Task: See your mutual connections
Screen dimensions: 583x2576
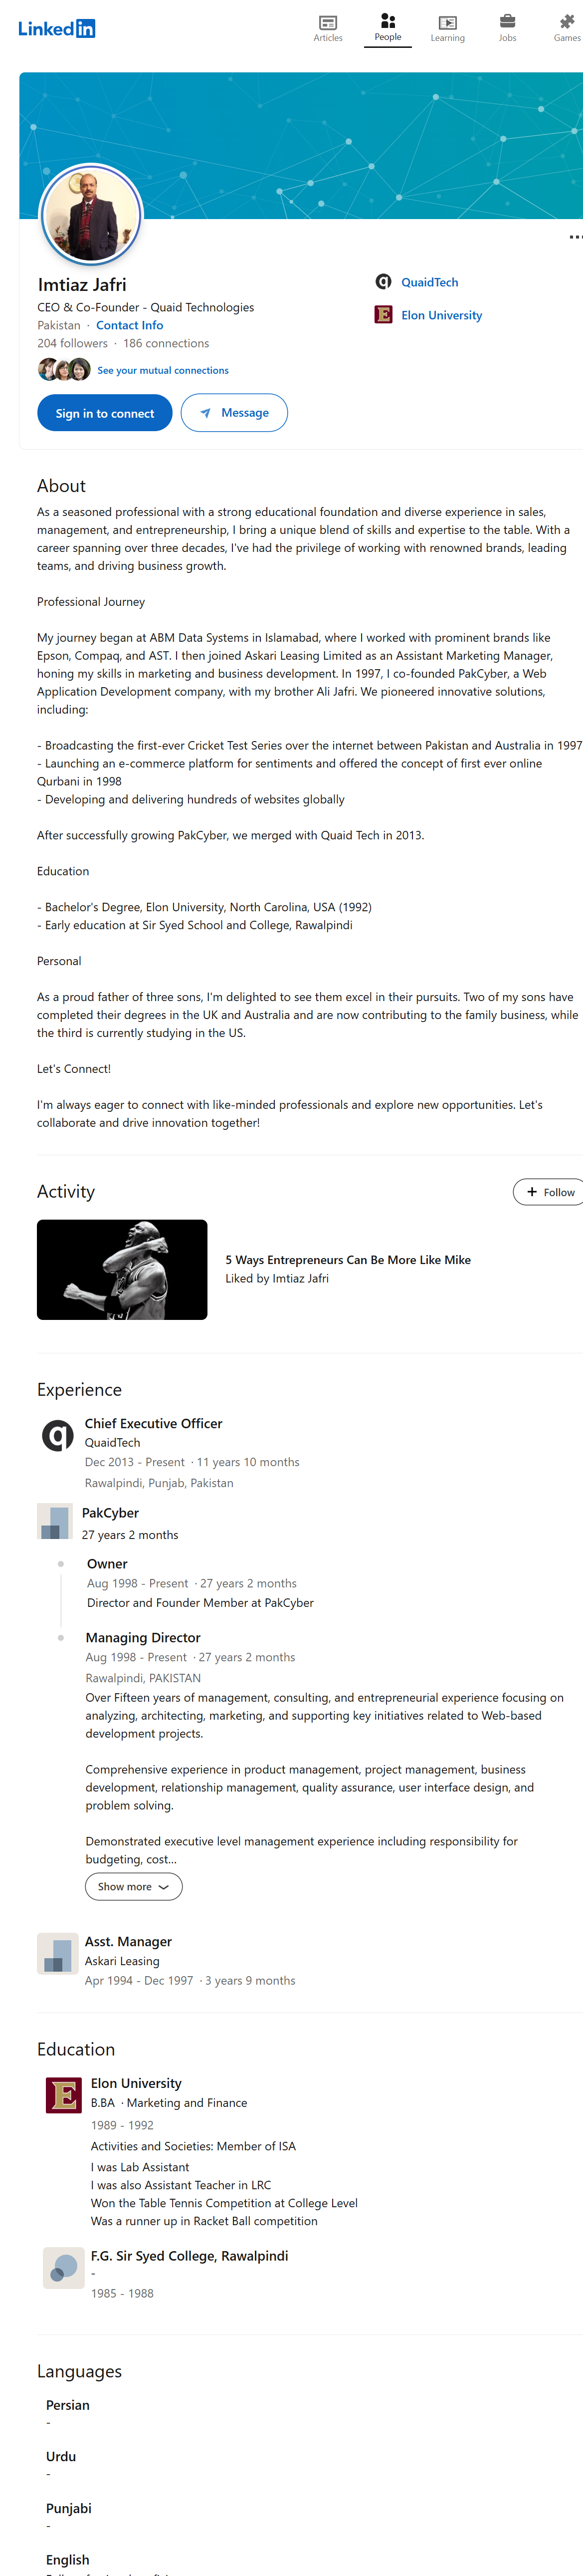Action: click(162, 371)
